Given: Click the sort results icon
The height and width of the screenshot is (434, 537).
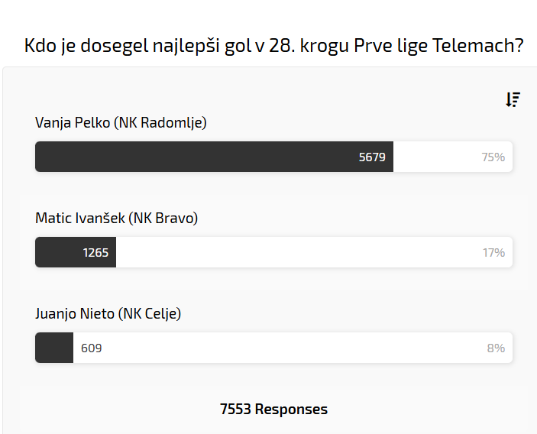Looking at the screenshot, I should 513,99.
